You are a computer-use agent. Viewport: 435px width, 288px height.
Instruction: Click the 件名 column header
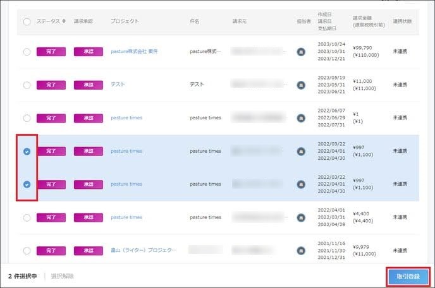point(195,21)
